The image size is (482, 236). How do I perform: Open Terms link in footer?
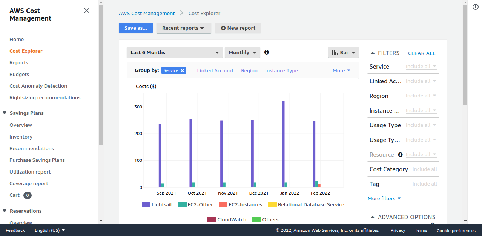point(421,230)
